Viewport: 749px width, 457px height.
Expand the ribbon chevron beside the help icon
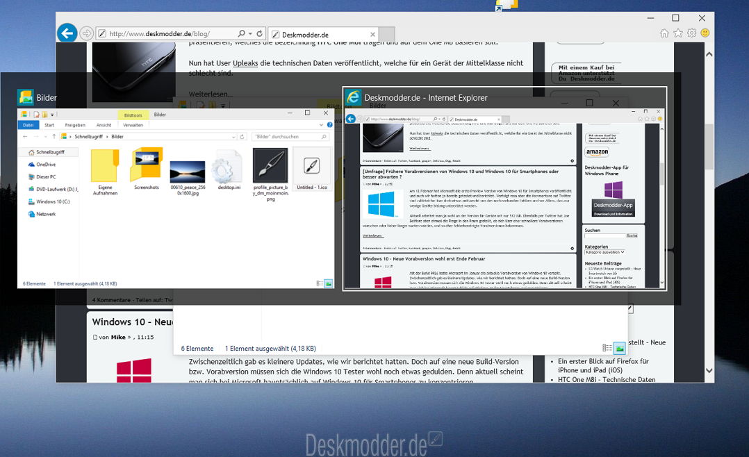pos(321,125)
